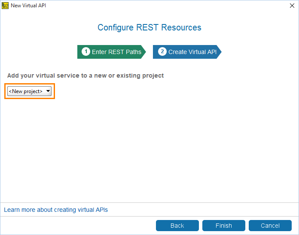Go to step 1 Enter REST Paths

click(111, 52)
